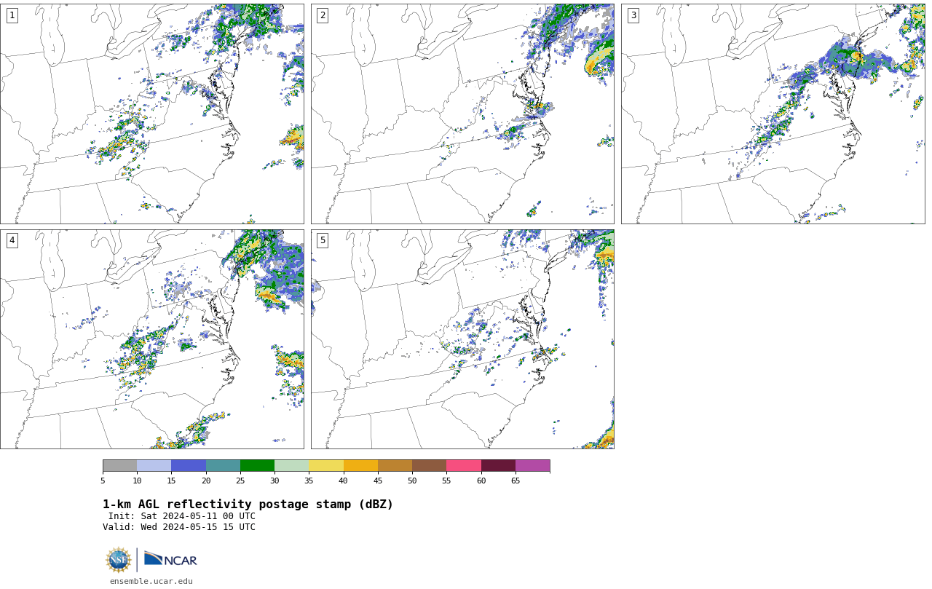
Task: Click the panel number label '5'
Action: tap(323, 240)
